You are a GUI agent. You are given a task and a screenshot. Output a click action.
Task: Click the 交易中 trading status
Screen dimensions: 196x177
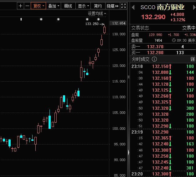point(189,28)
